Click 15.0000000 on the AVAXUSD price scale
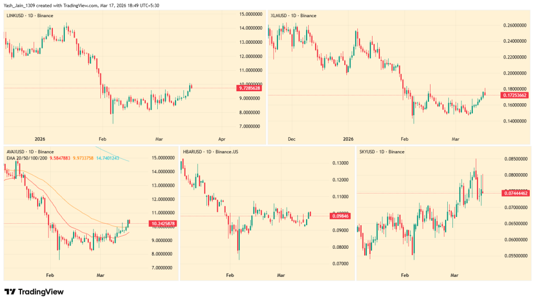The height and width of the screenshot is (303, 535). [162, 157]
